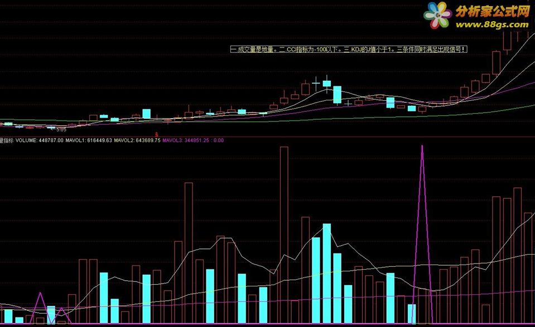The width and height of the screenshot is (535, 327).
Task: Select the MAVOL2: 643689.75 value
Action: coord(137,140)
